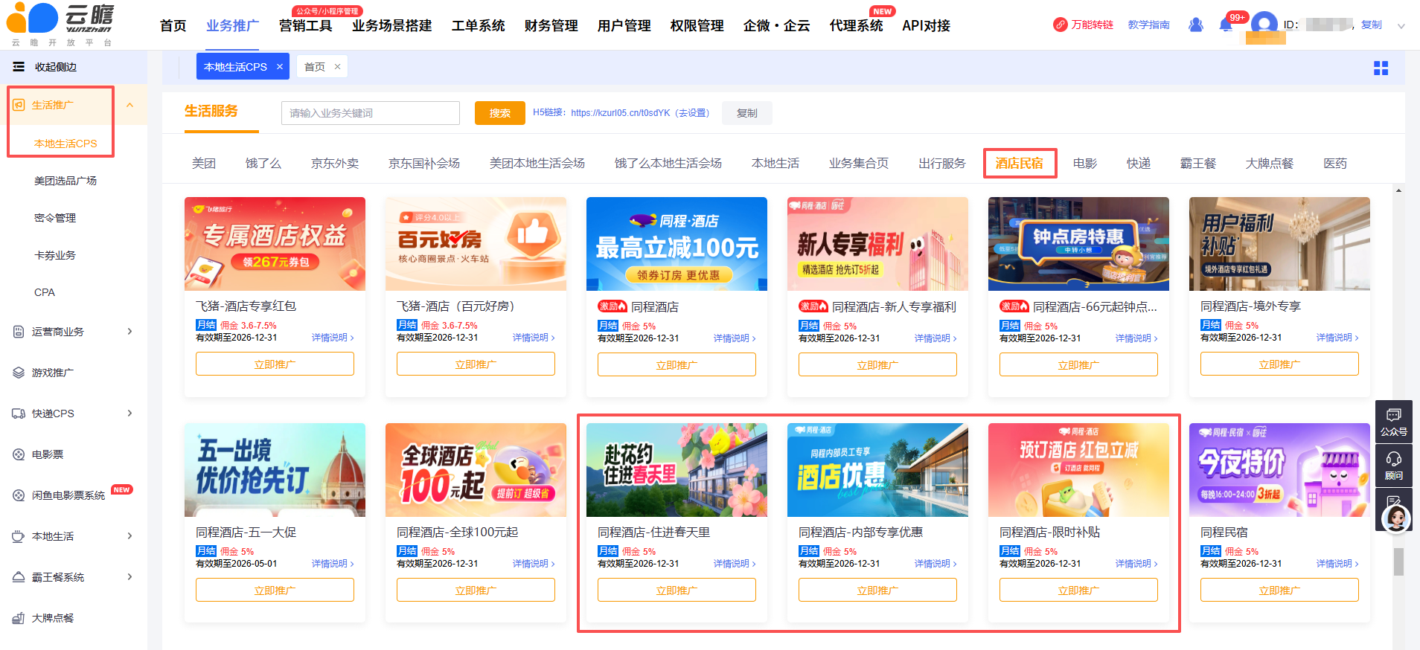
Task: Click the 顾问 headset icon
Action: [x=1393, y=465]
